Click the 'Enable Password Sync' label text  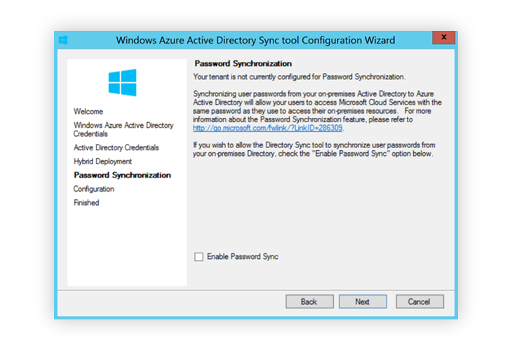point(243,256)
